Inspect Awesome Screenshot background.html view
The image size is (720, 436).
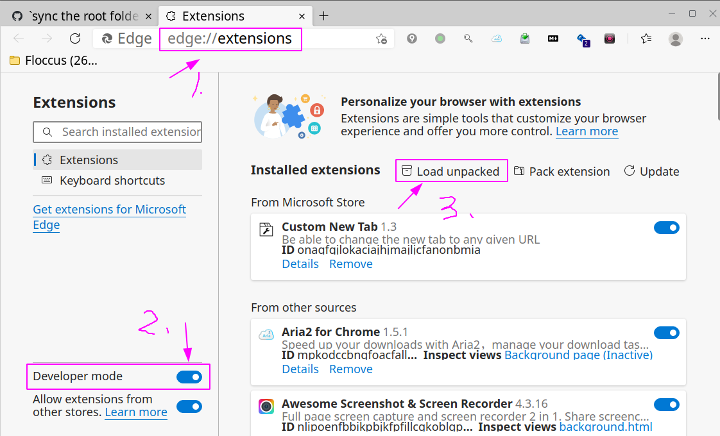click(x=606, y=427)
